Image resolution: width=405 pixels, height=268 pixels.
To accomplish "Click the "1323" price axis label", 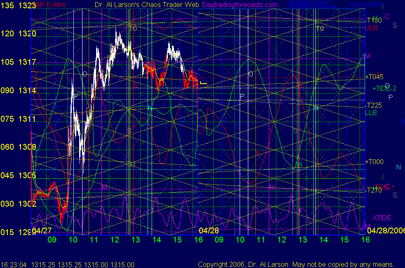I will 27,5.
